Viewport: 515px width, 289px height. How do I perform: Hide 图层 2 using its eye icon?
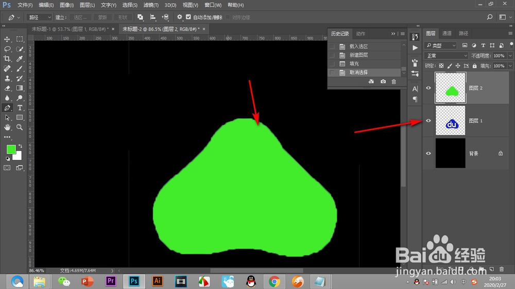pos(428,88)
